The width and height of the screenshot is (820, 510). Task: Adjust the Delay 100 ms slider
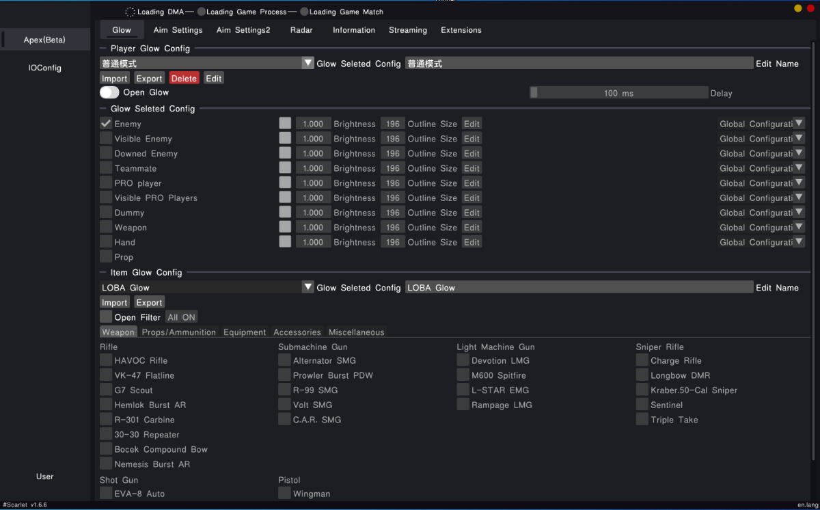tap(618, 93)
